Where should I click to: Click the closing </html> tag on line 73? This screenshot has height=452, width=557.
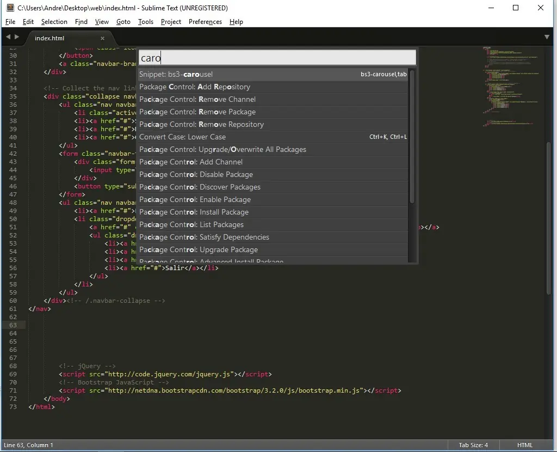pyautogui.click(x=41, y=407)
